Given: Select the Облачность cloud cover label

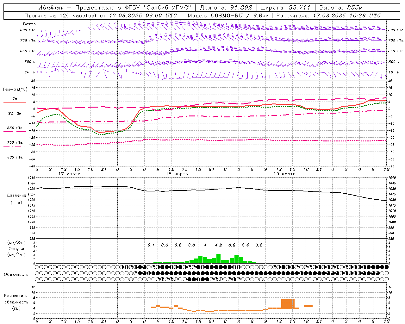Looking at the screenshot, I should click(x=16, y=275).
